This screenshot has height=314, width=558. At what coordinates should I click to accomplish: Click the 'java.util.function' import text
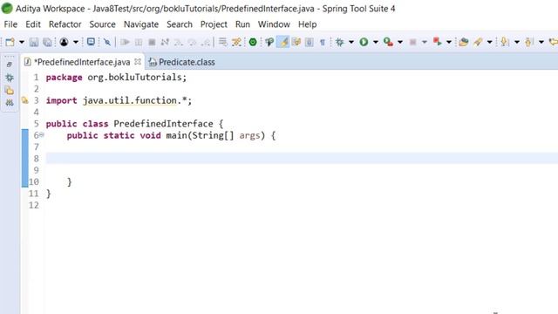point(130,101)
